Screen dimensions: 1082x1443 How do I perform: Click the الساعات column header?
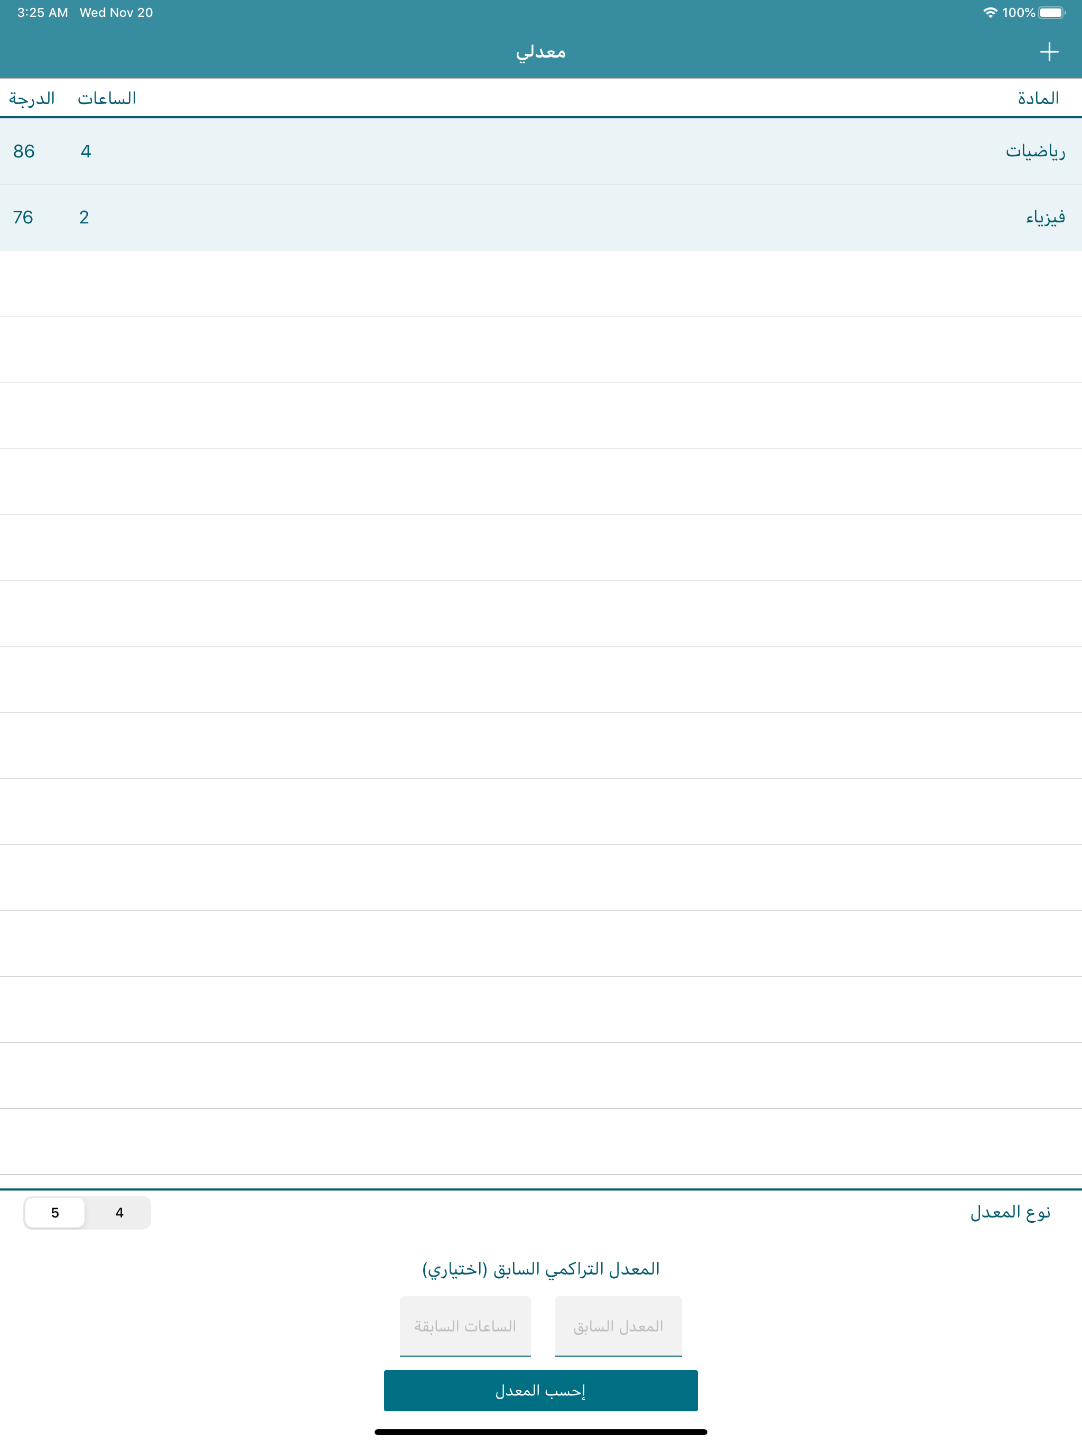(x=107, y=98)
